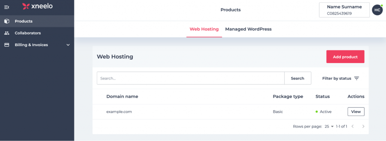Click the Add product button
386x141 pixels.
pos(345,57)
